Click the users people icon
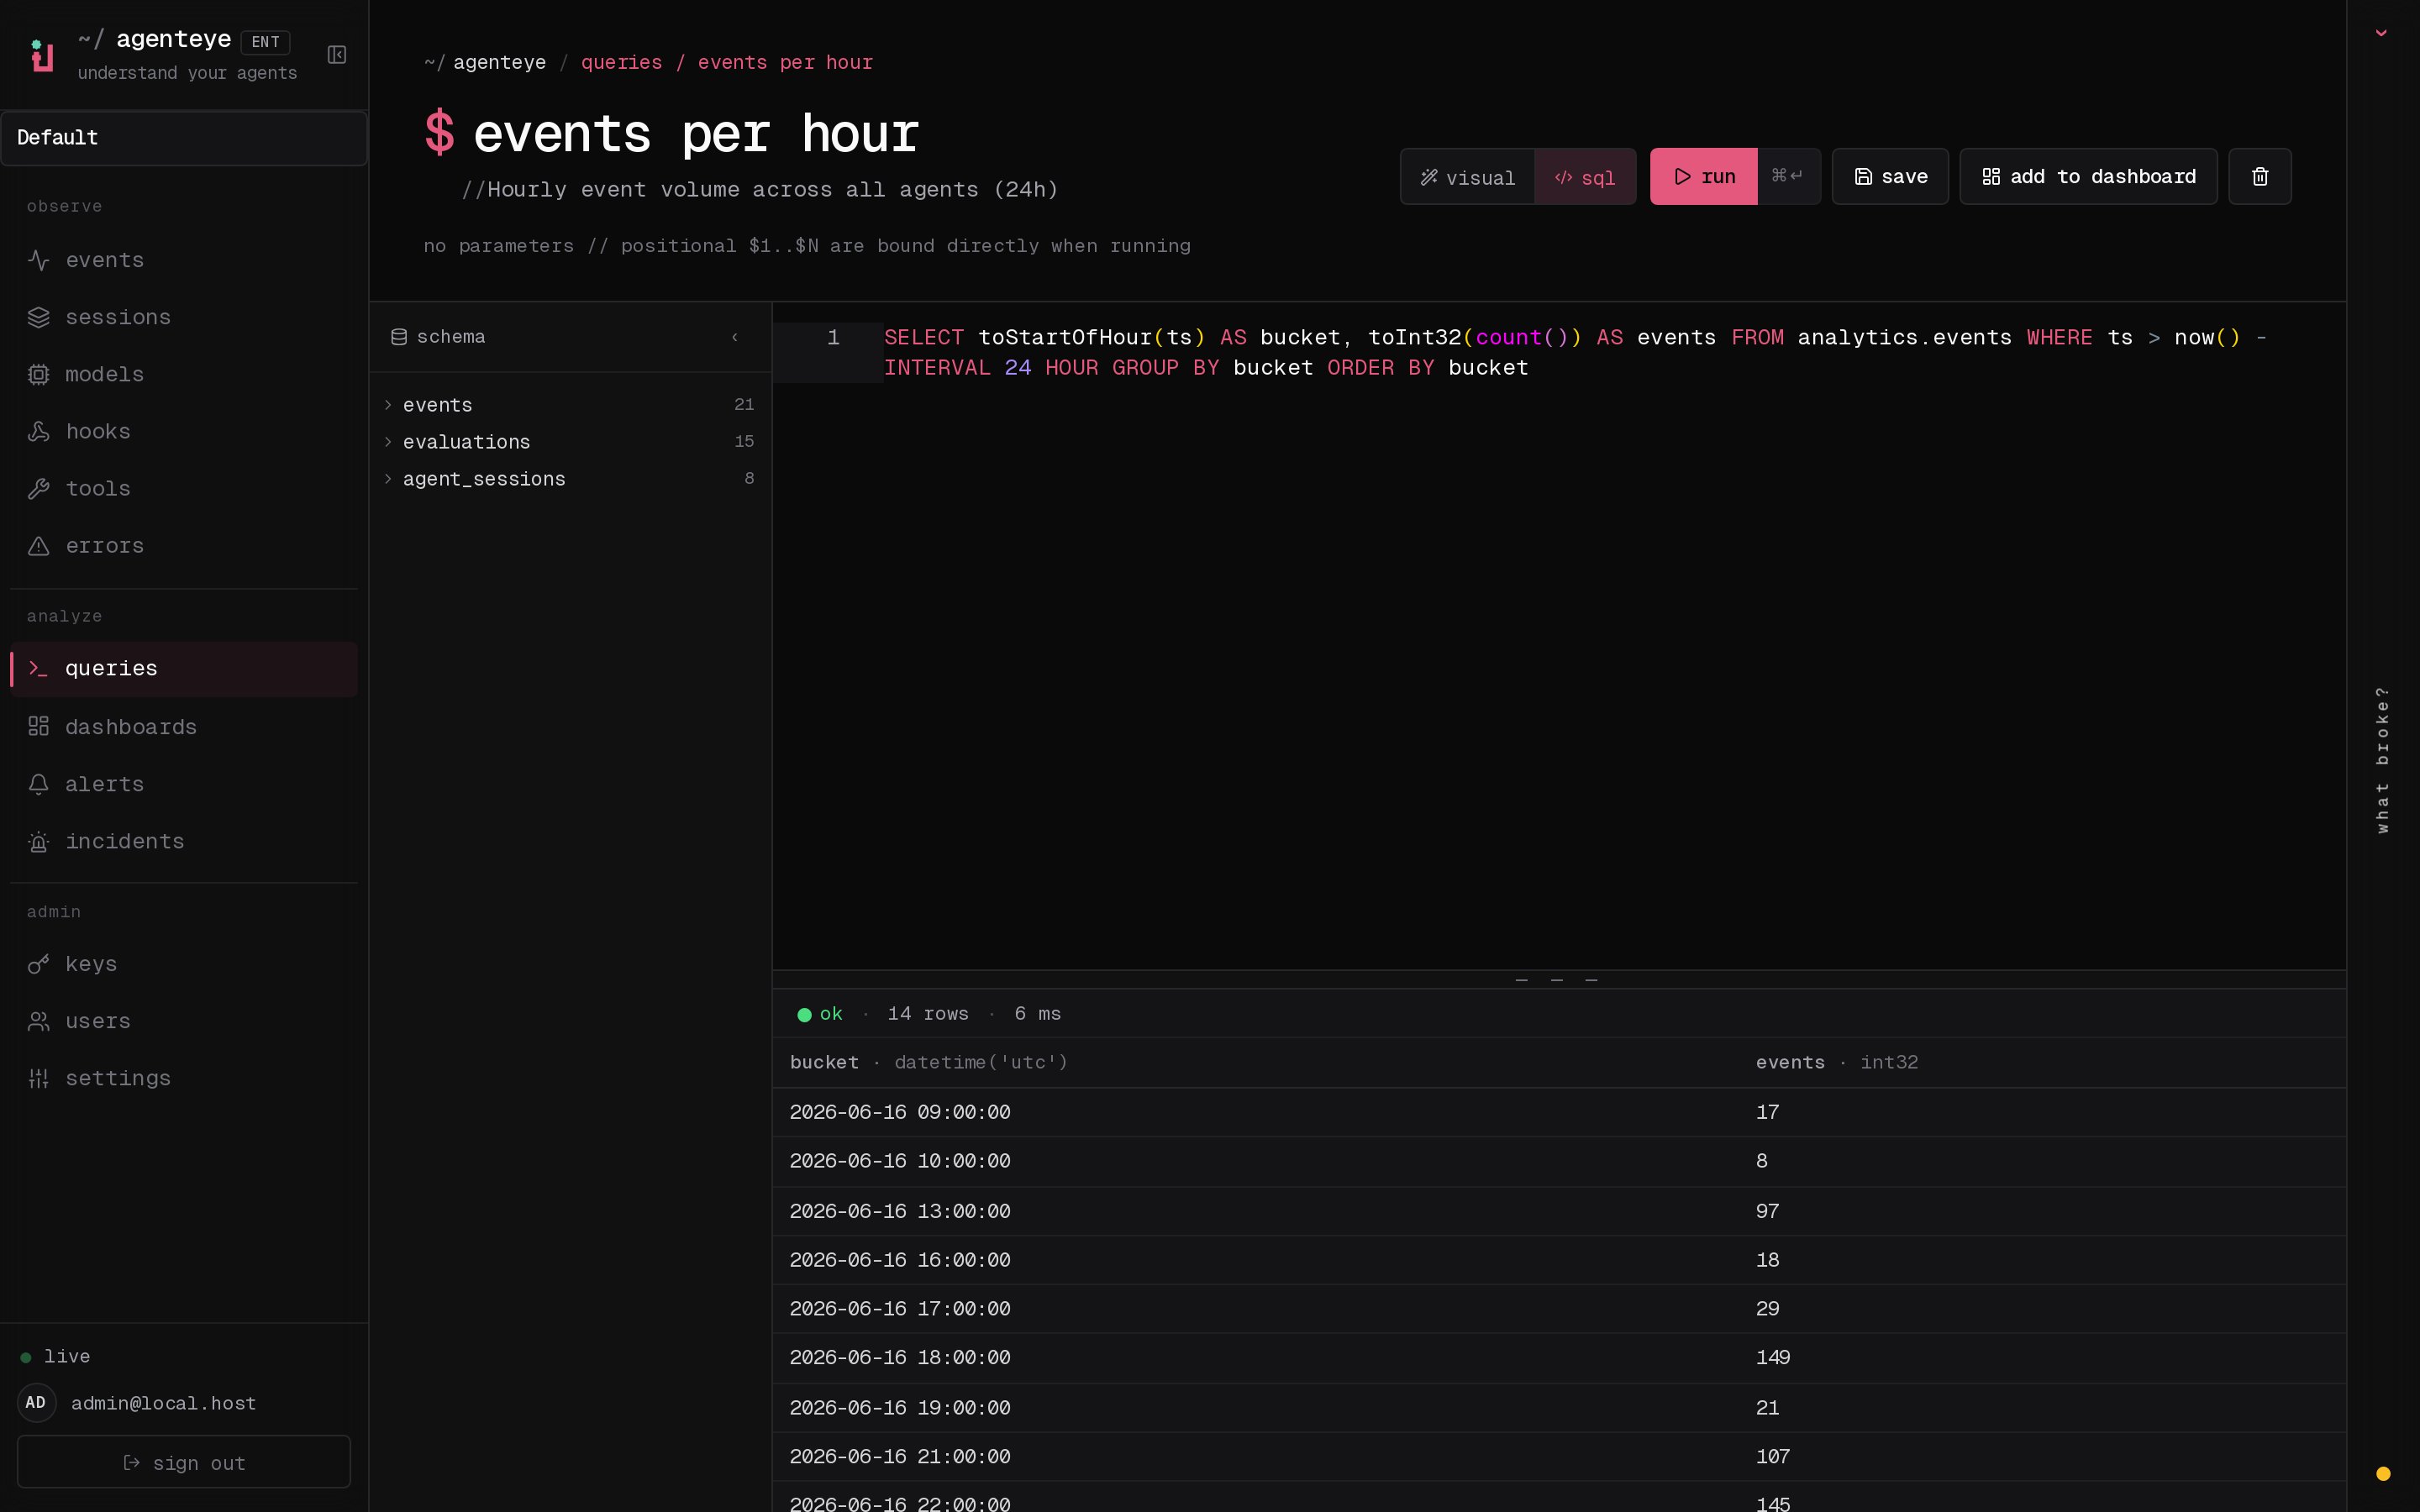Viewport: 2420px width, 1512px height. (x=39, y=1021)
